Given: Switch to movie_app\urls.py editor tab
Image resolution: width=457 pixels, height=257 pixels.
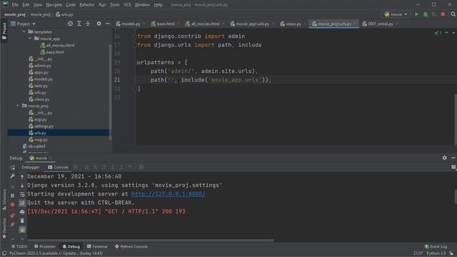Looking at the screenshot, I should 252,24.
